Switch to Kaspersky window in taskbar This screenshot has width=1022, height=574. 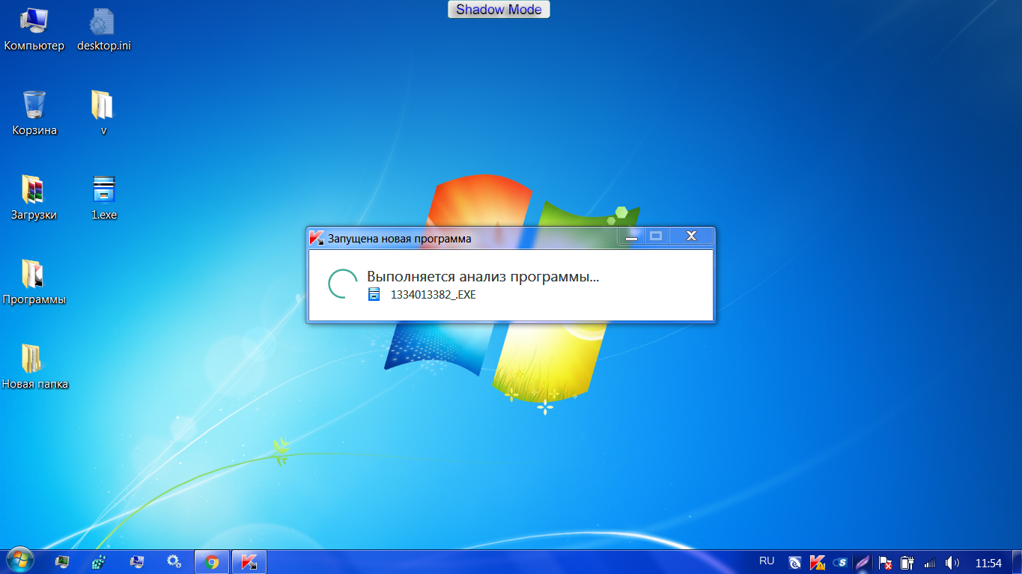click(249, 561)
